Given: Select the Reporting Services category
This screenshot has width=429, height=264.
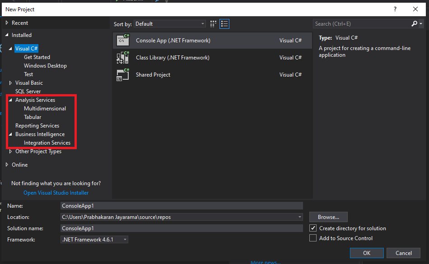Looking at the screenshot, I should [37, 126].
